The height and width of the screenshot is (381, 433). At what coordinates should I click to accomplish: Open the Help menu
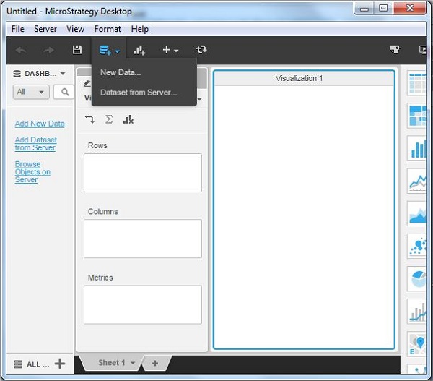click(x=140, y=29)
